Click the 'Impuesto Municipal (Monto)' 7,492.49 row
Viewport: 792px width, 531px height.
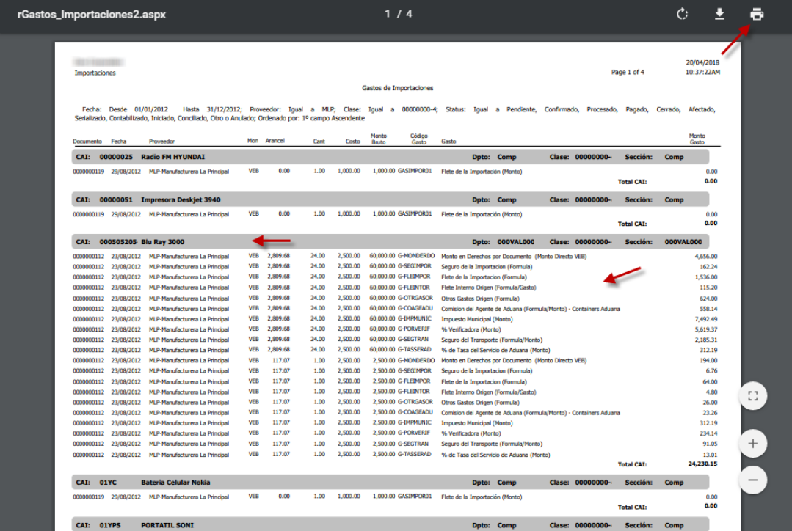pyautogui.click(x=477, y=319)
